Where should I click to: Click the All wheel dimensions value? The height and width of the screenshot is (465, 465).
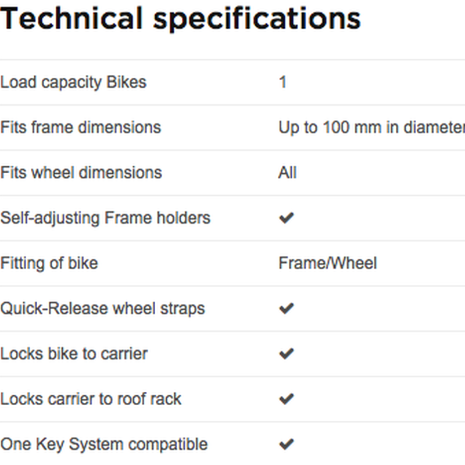click(287, 173)
